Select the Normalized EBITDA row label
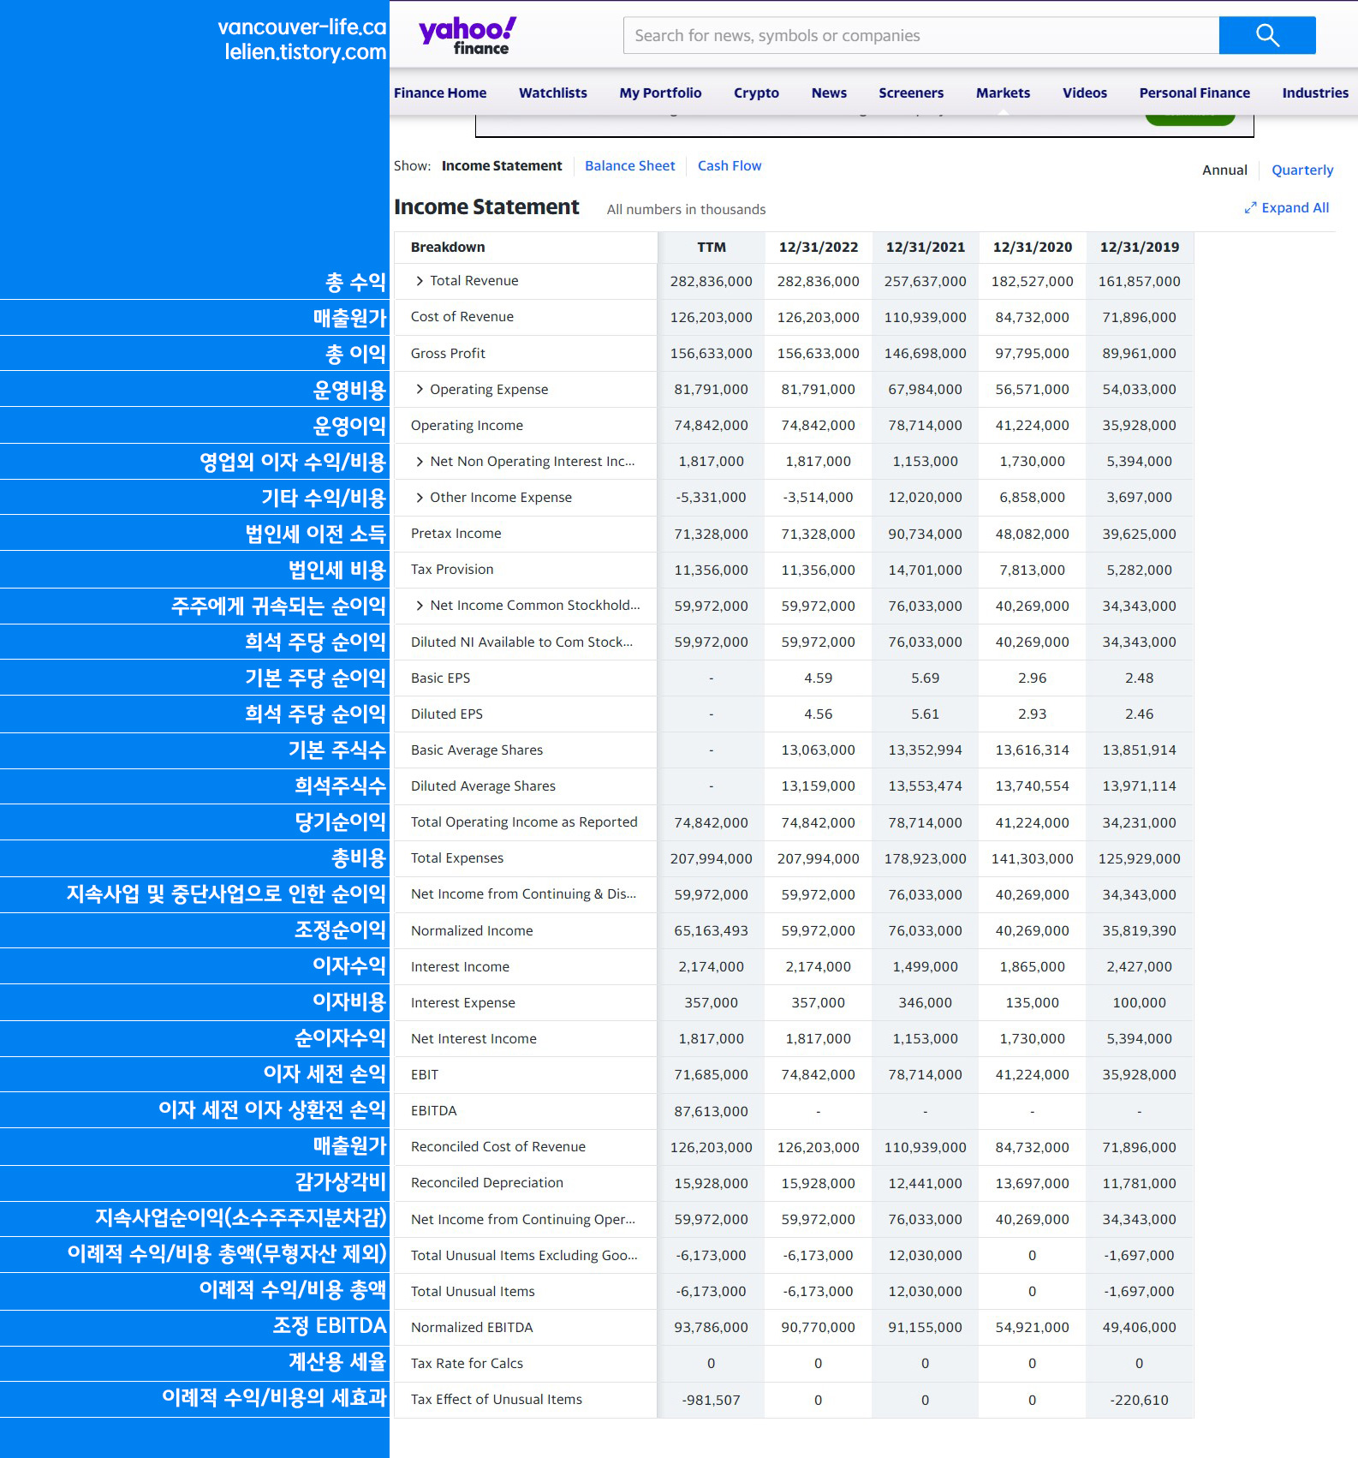Screen dimensions: 1358x1458 coord(472,1328)
